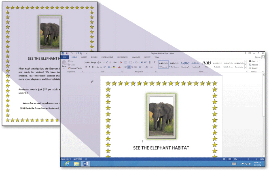Switch to the INSERT tab
Viewport: 269px width, 171px height.
(84, 57)
